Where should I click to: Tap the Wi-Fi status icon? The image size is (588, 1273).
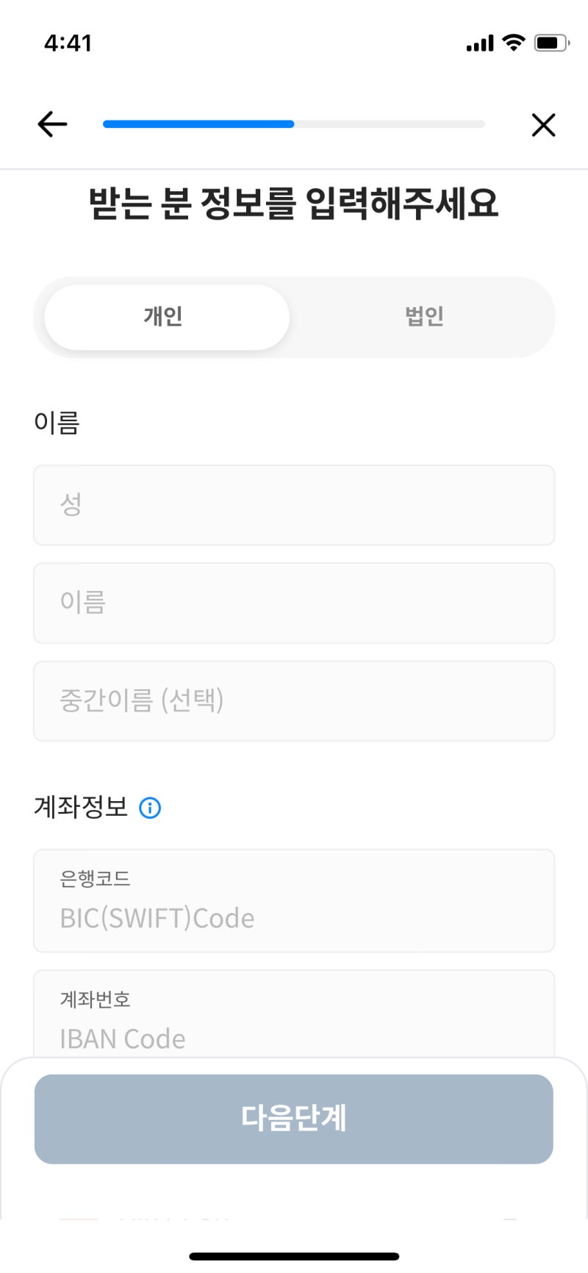(514, 43)
